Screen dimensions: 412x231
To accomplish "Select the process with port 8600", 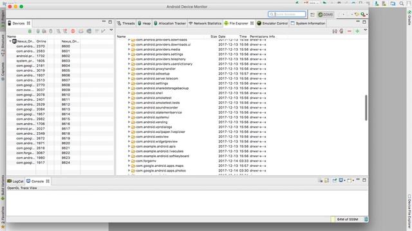I will [x=61, y=46].
